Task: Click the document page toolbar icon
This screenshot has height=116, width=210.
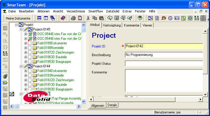Action: [x=157, y=18]
